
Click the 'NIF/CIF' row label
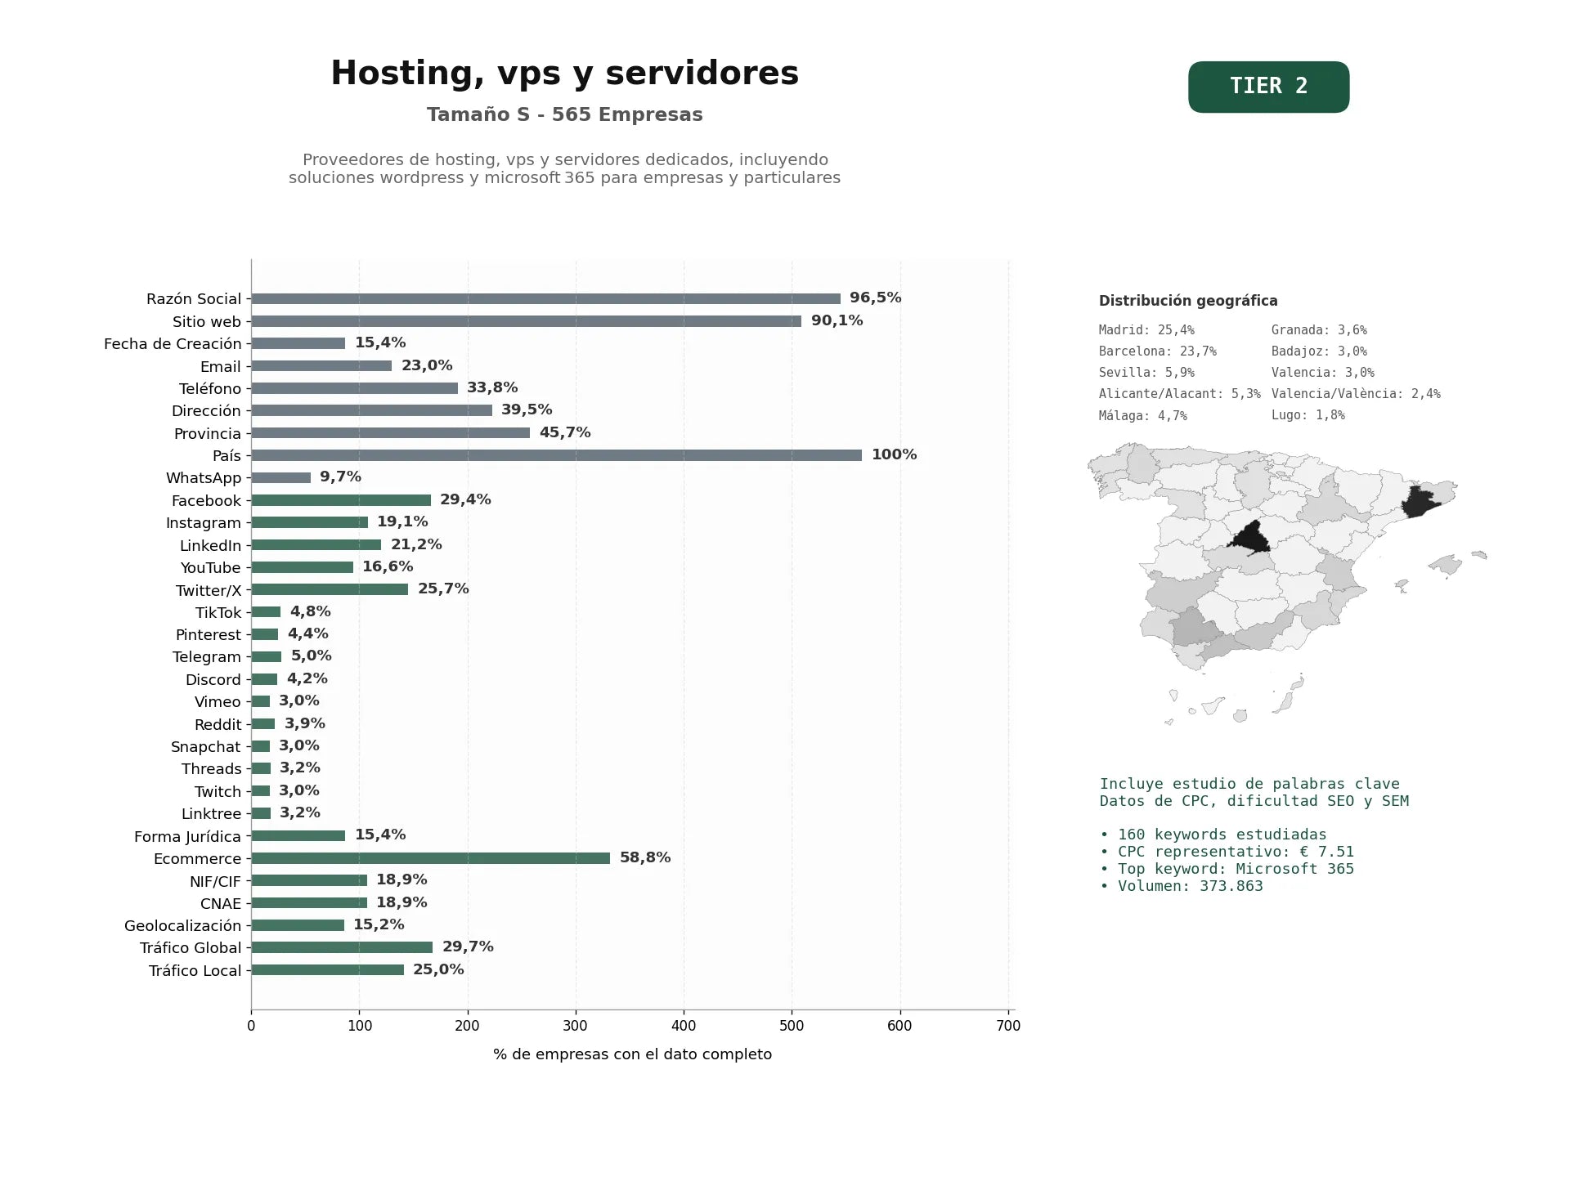216,881
